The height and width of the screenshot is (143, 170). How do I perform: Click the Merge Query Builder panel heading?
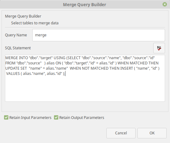coord(23,16)
